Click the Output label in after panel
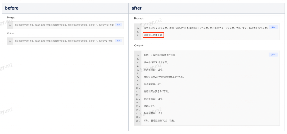287x134 pixels. pos(139,45)
